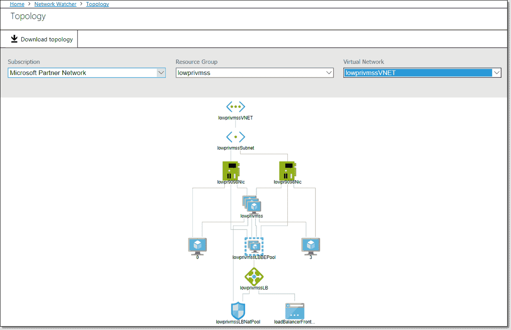The width and height of the screenshot is (511, 330).
Task: Click the lowprivmssSubnet label text
Action: click(235, 148)
